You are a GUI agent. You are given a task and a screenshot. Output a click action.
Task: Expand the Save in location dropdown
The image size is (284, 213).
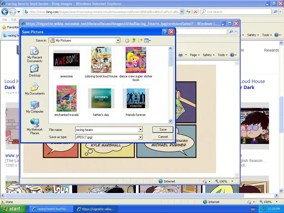pos(118,40)
